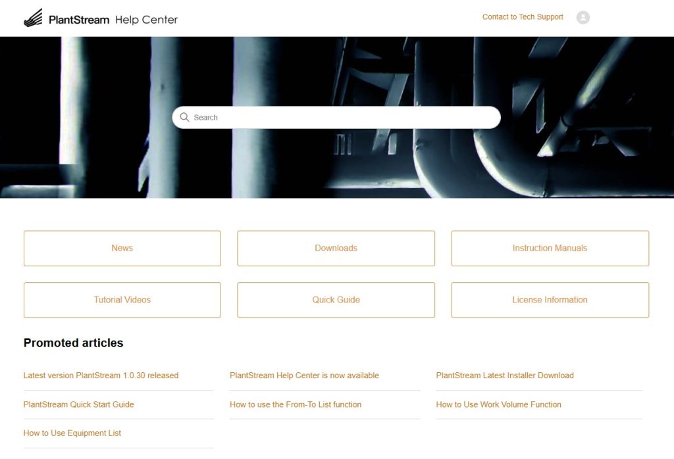
Task: Click the Help Center title text
Action: pyautogui.click(x=146, y=20)
